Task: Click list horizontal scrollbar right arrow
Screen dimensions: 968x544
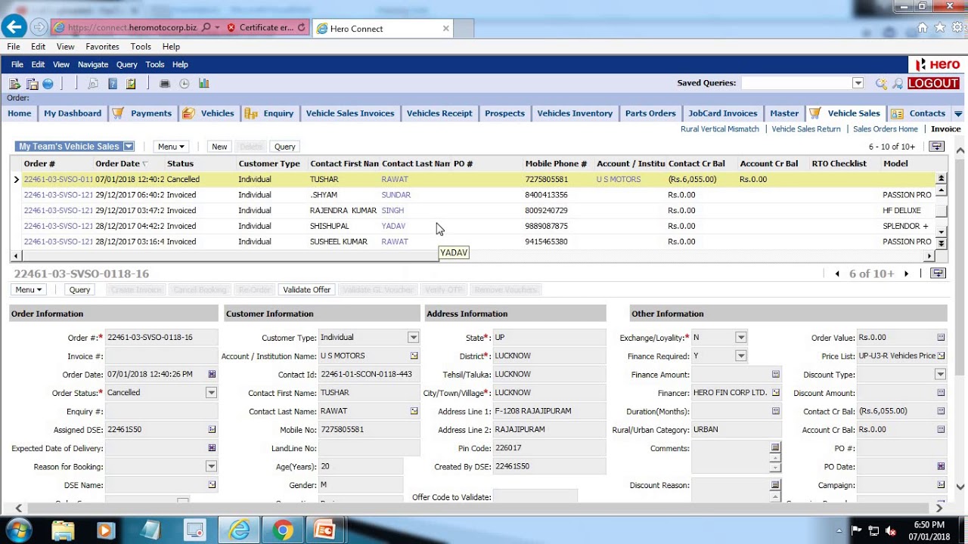Action: pos(930,256)
